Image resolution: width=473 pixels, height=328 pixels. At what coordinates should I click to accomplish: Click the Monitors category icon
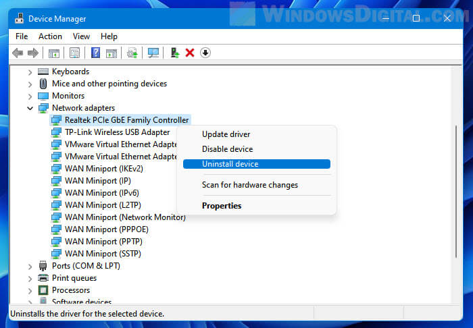click(43, 96)
